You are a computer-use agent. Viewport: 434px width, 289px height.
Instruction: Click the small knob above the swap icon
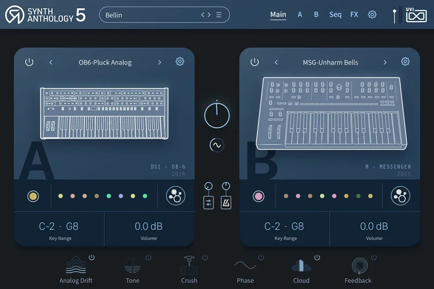click(208, 186)
